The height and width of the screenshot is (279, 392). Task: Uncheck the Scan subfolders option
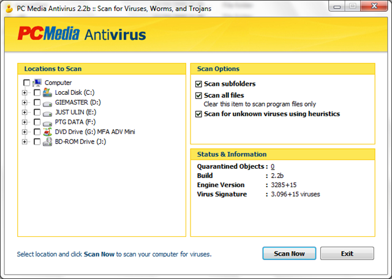198,84
